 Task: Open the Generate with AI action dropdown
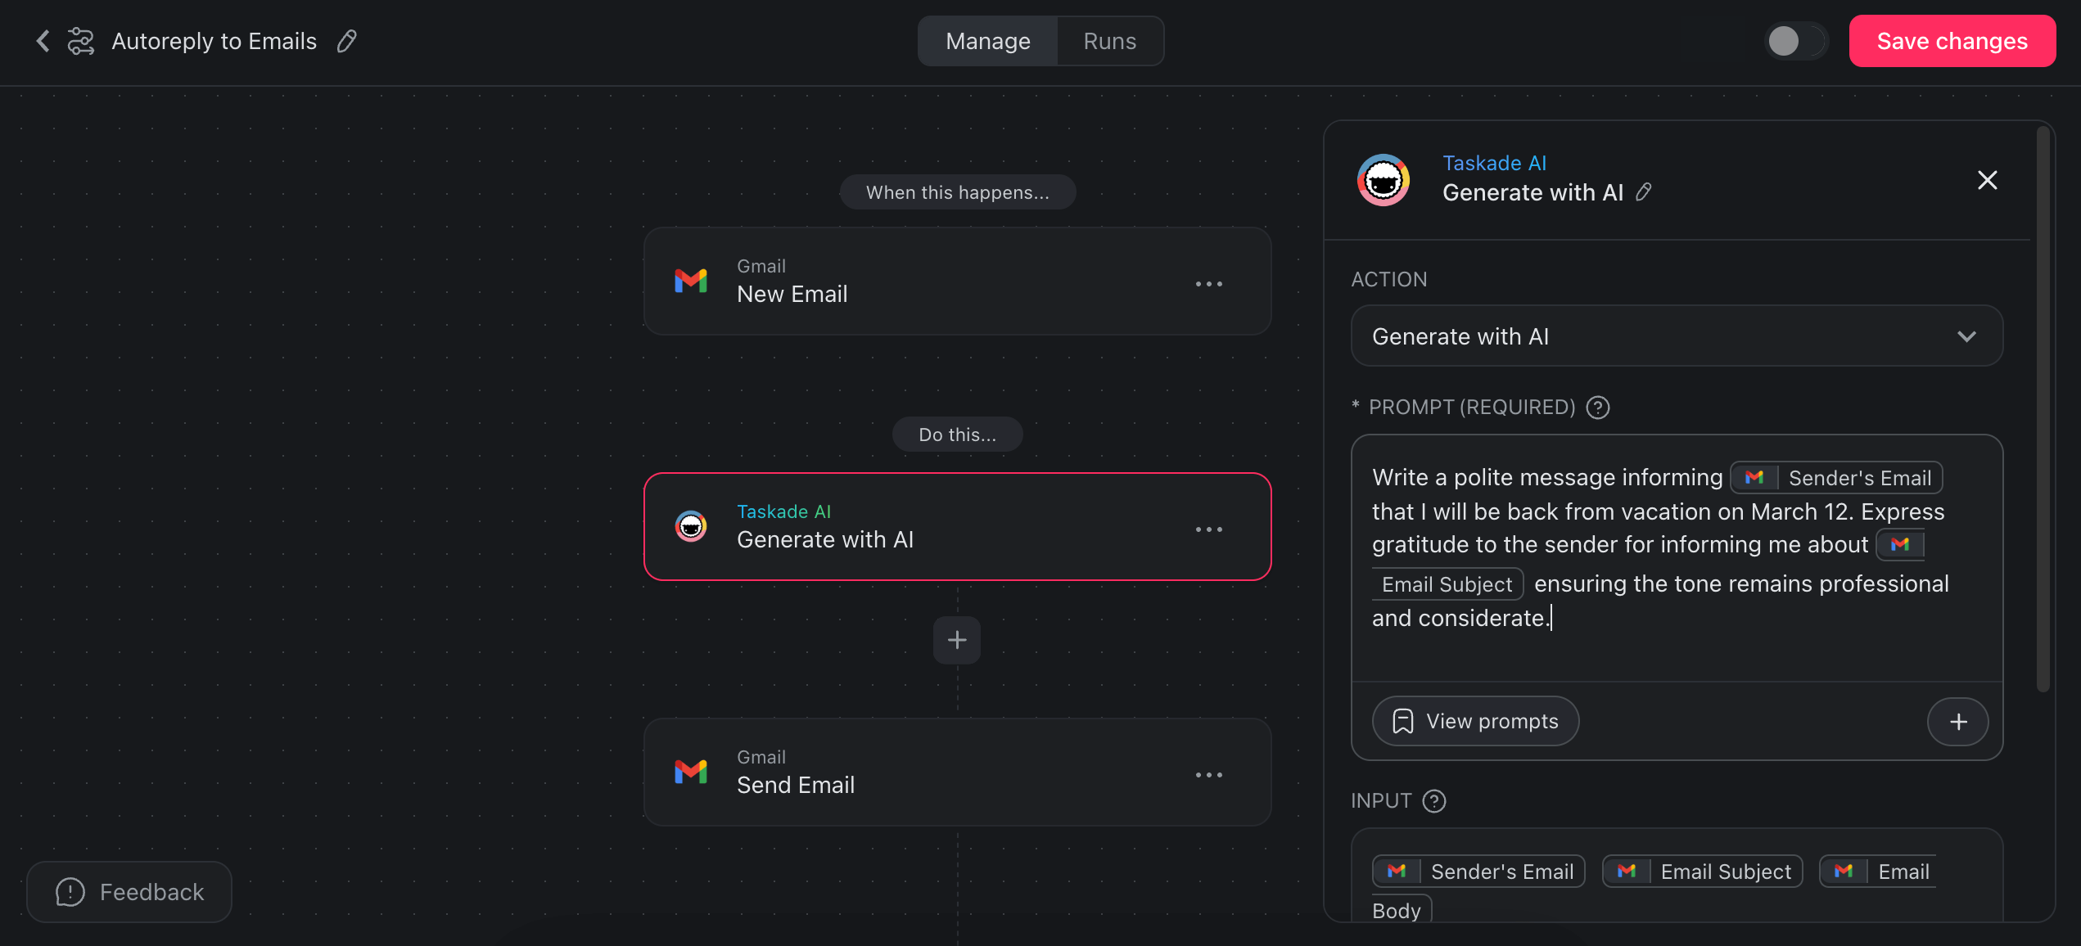click(x=1676, y=336)
